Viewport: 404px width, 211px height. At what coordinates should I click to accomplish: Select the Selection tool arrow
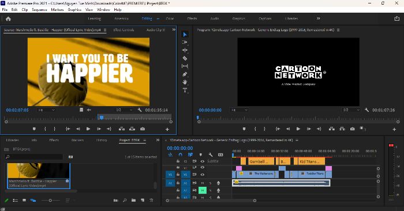pos(185,35)
